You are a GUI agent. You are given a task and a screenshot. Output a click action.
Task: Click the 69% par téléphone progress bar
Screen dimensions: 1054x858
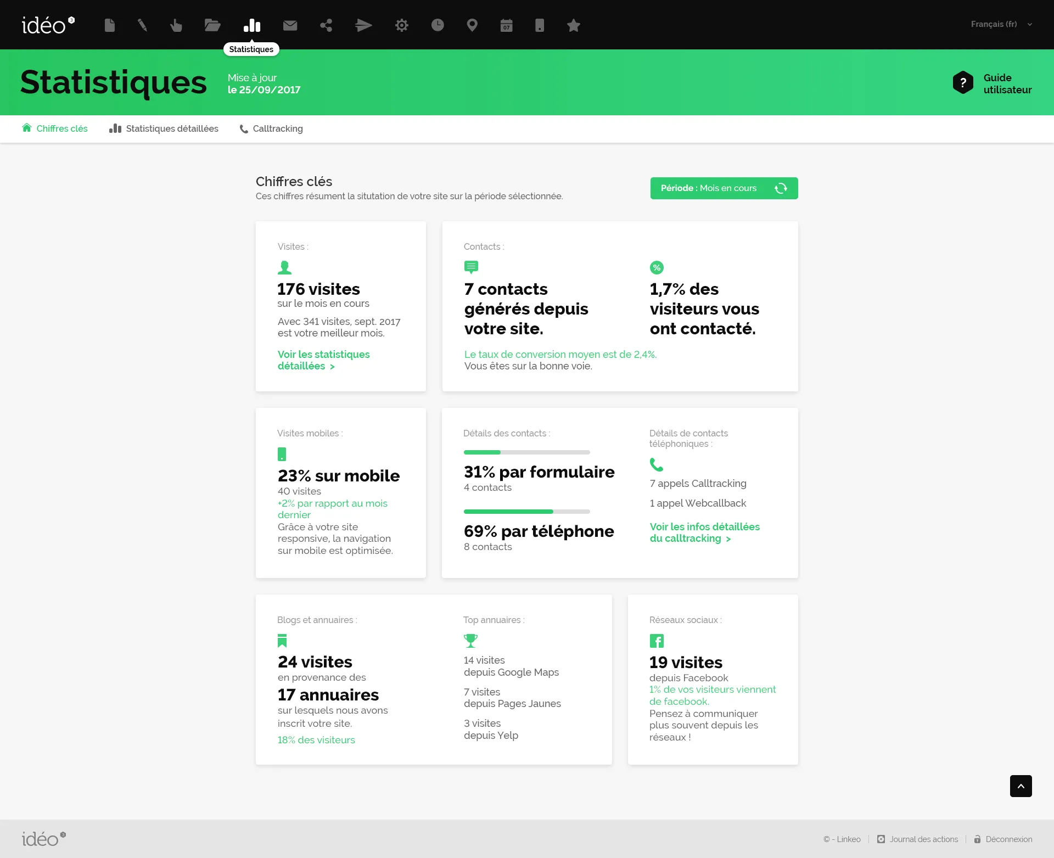[526, 512]
